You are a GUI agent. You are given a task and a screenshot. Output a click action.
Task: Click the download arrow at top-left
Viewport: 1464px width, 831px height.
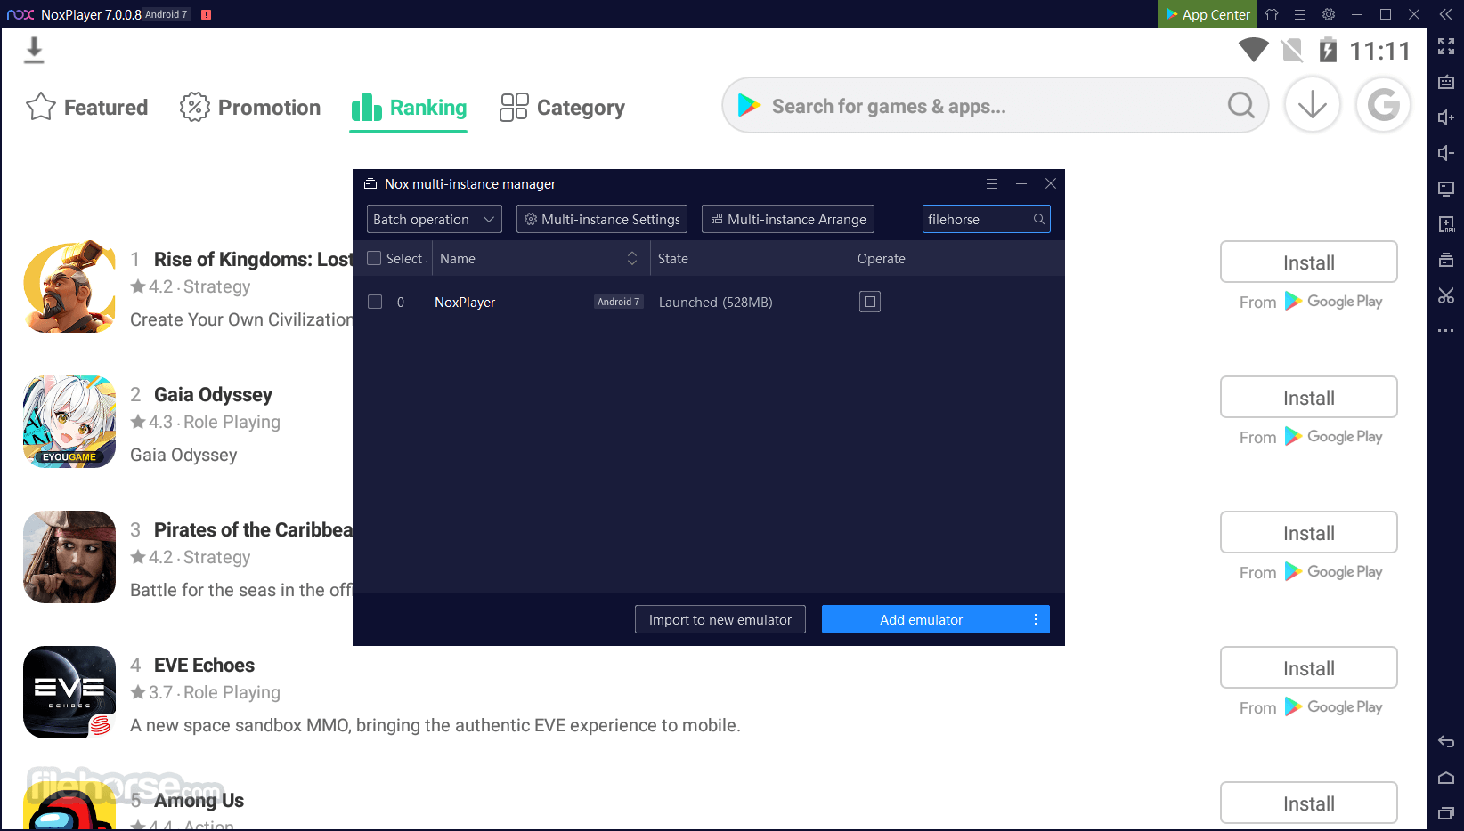34,50
